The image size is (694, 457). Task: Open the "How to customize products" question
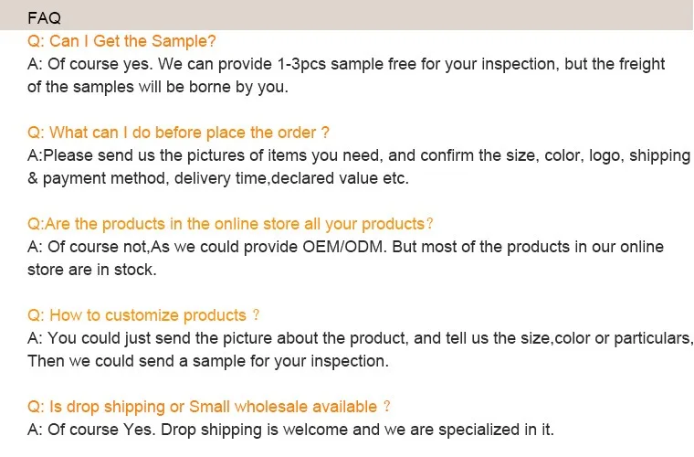[x=143, y=315]
